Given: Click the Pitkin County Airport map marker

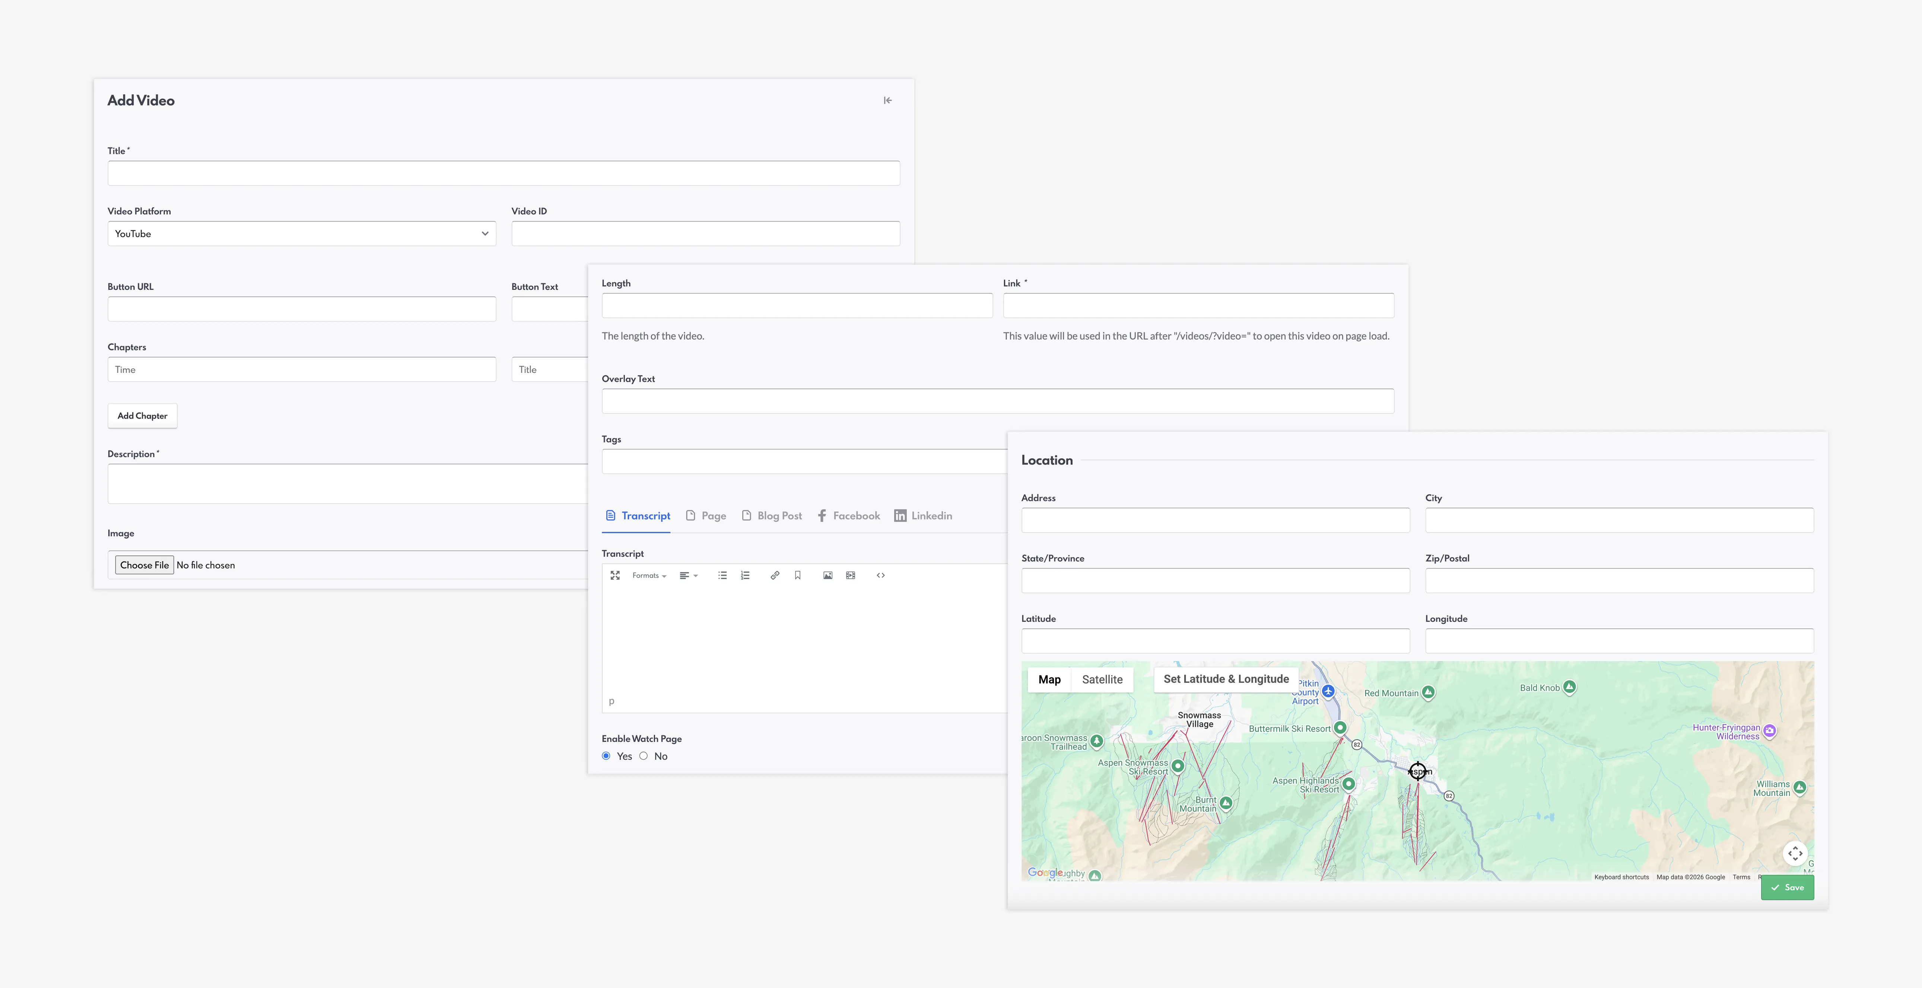Looking at the screenshot, I should tap(1328, 691).
